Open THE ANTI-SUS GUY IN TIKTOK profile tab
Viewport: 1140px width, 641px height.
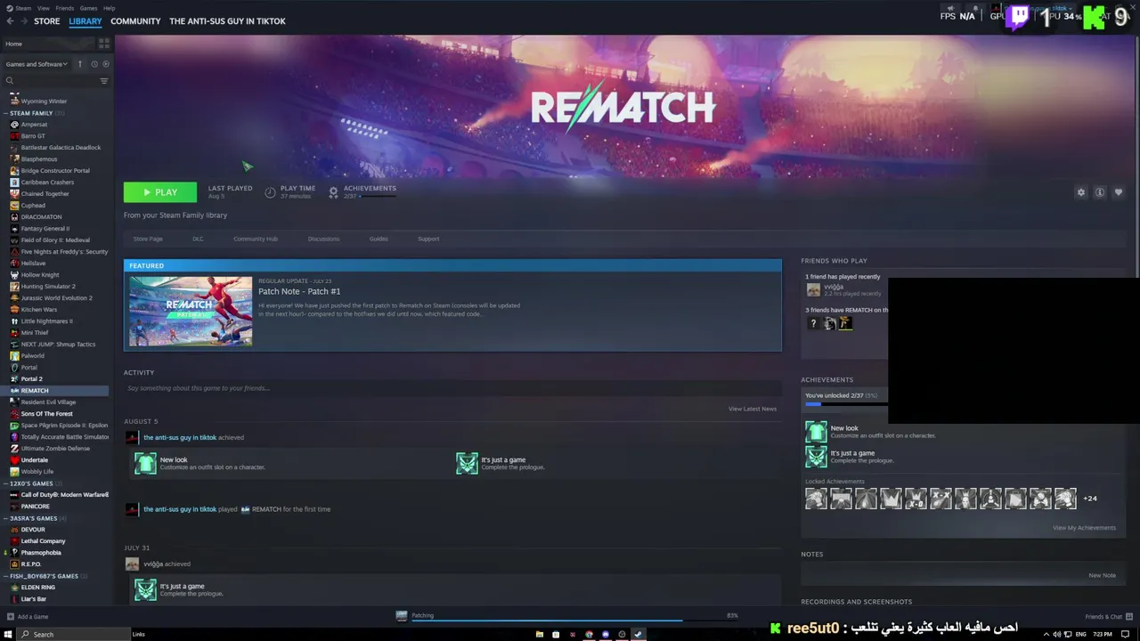click(x=227, y=21)
